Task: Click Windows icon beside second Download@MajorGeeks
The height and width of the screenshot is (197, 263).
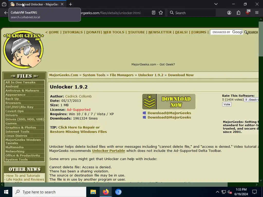Action: [144, 117]
